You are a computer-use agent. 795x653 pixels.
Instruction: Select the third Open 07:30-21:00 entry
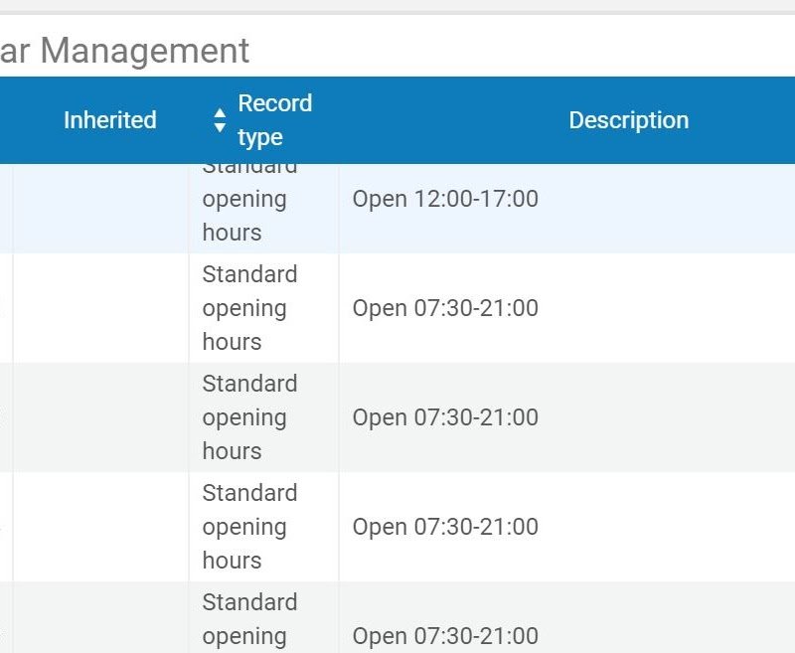[x=445, y=527]
